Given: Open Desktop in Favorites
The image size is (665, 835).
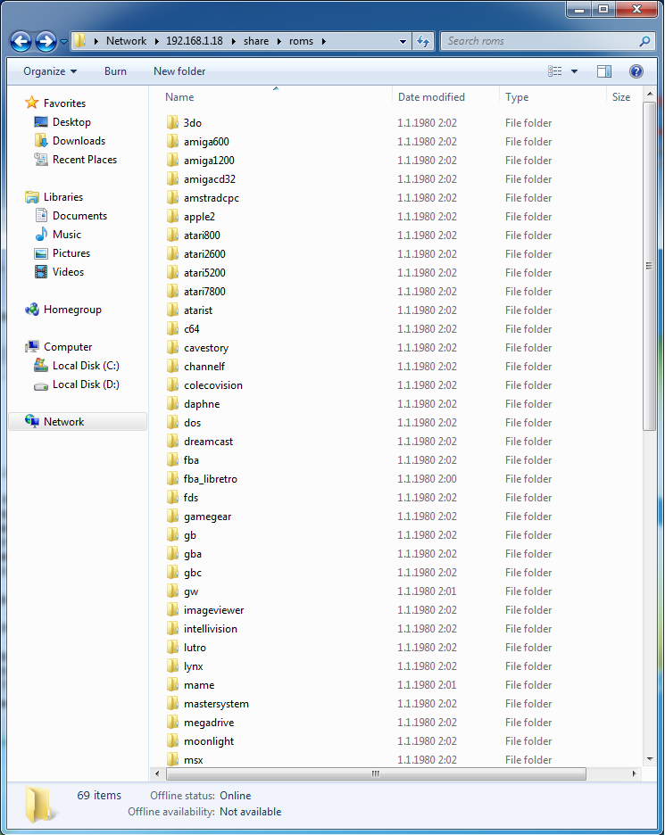Looking at the screenshot, I should point(71,122).
